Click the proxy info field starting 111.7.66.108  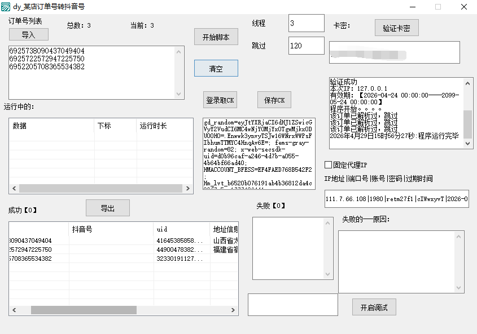pos(394,199)
